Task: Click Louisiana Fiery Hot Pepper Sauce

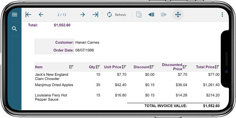Action: click(51, 97)
